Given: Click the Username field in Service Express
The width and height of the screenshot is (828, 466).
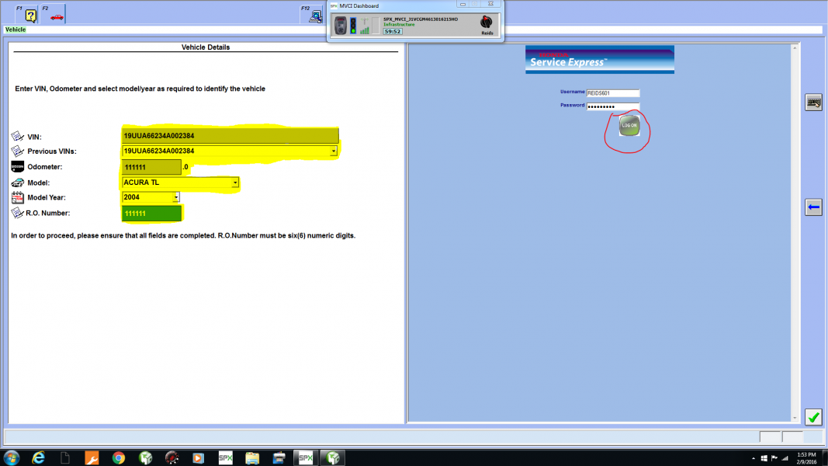Looking at the screenshot, I should 612,93.
